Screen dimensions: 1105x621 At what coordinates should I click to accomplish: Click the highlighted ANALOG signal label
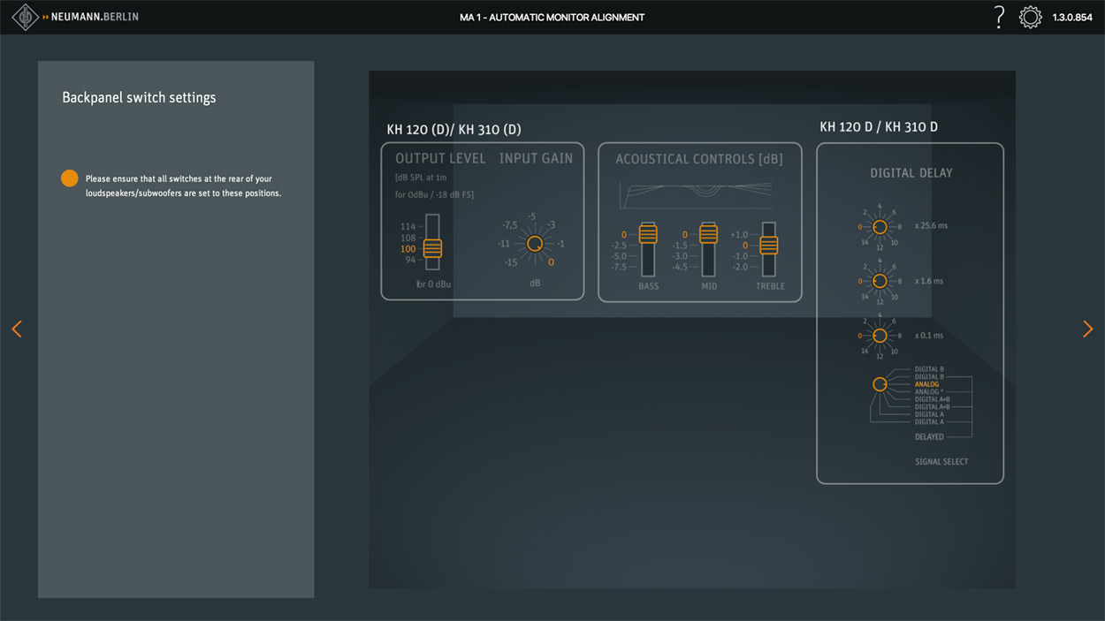pos(926,384)
